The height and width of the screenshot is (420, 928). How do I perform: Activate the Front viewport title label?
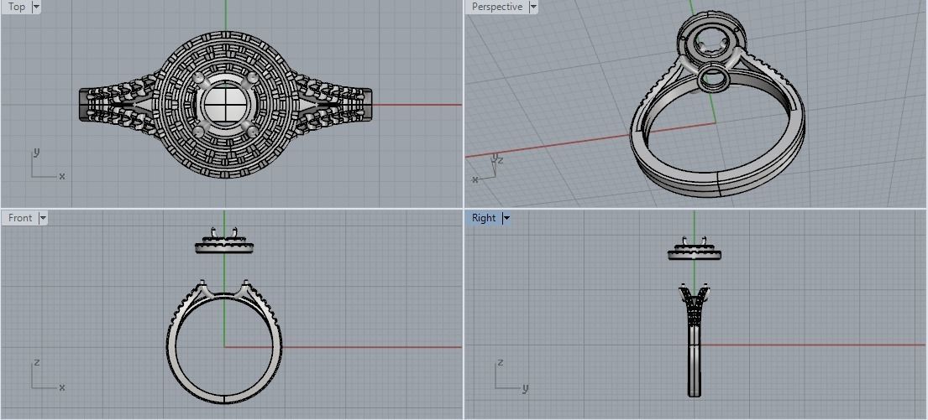click(x=20, y=218)
